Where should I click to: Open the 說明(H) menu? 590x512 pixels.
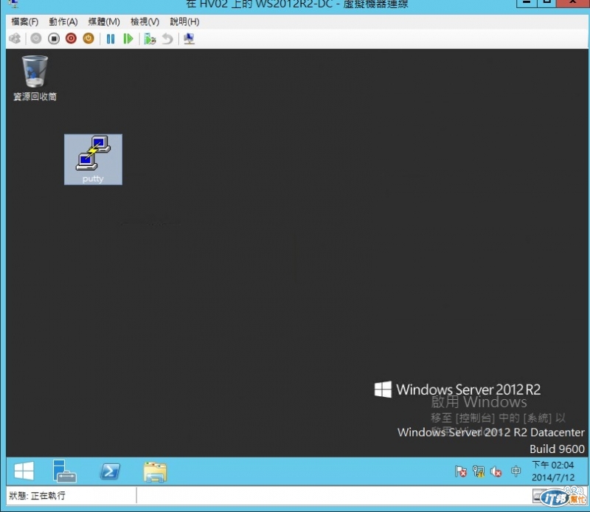point(184,22)
